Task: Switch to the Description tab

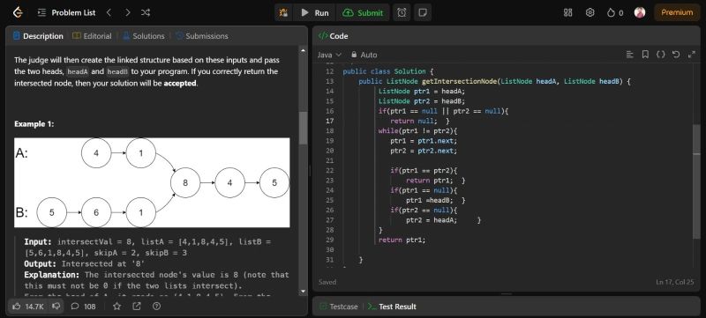Action: tap(38, 36)
